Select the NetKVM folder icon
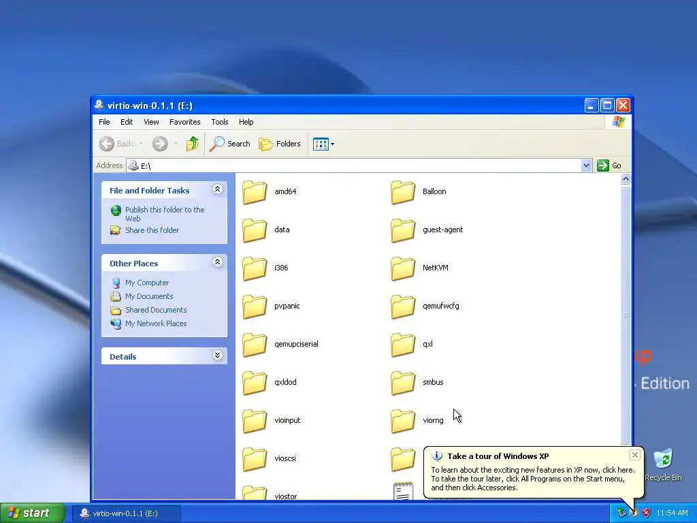Screen dimensions: 697x523 tap(403, 268)
